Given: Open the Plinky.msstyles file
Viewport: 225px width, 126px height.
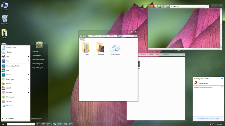Looking at the screenshot, I should tap(115, 50).
